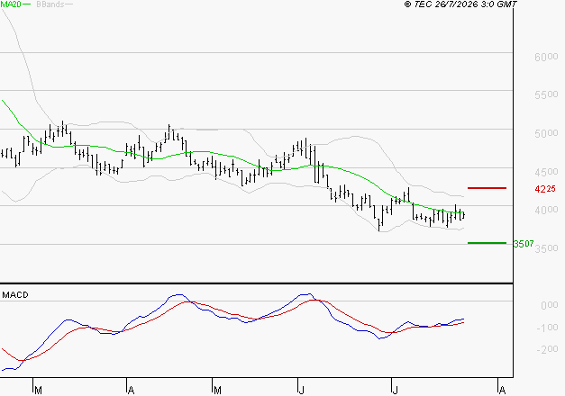565x396 pixels.
Task: Click the red 4225 resistance line
Action: click(487, 188)
